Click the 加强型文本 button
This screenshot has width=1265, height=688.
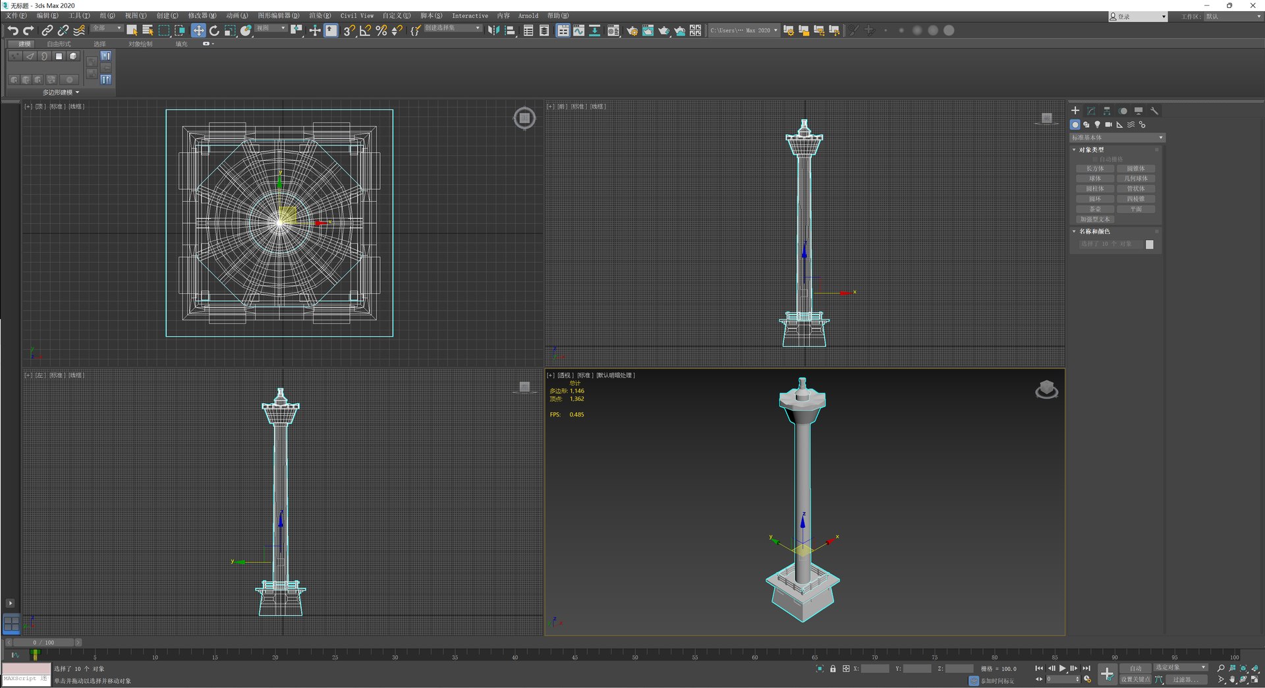coord(1095,219)
